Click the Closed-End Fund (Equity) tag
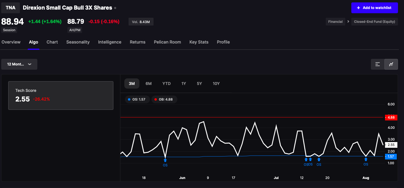 (374, 22)
